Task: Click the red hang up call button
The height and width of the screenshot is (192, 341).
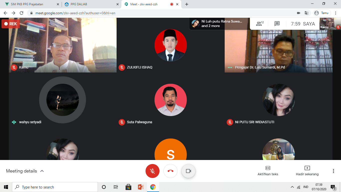Action: tap(170, 171)
